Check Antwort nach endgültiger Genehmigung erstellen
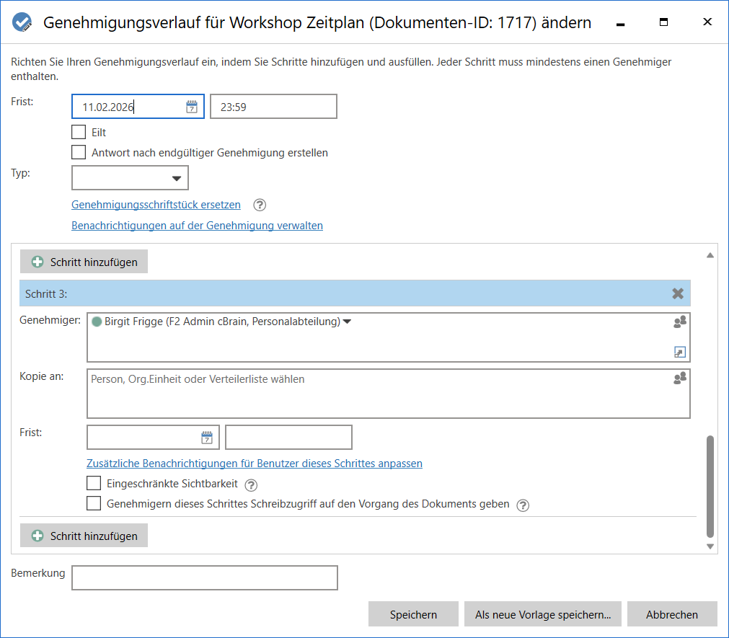This screenshot has height=638, width=729. click(79, 152)
